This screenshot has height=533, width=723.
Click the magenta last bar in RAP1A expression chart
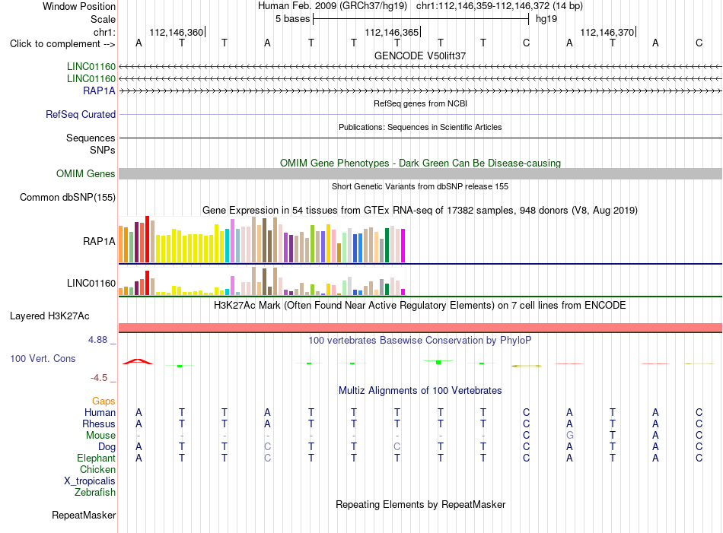(403, 246)
